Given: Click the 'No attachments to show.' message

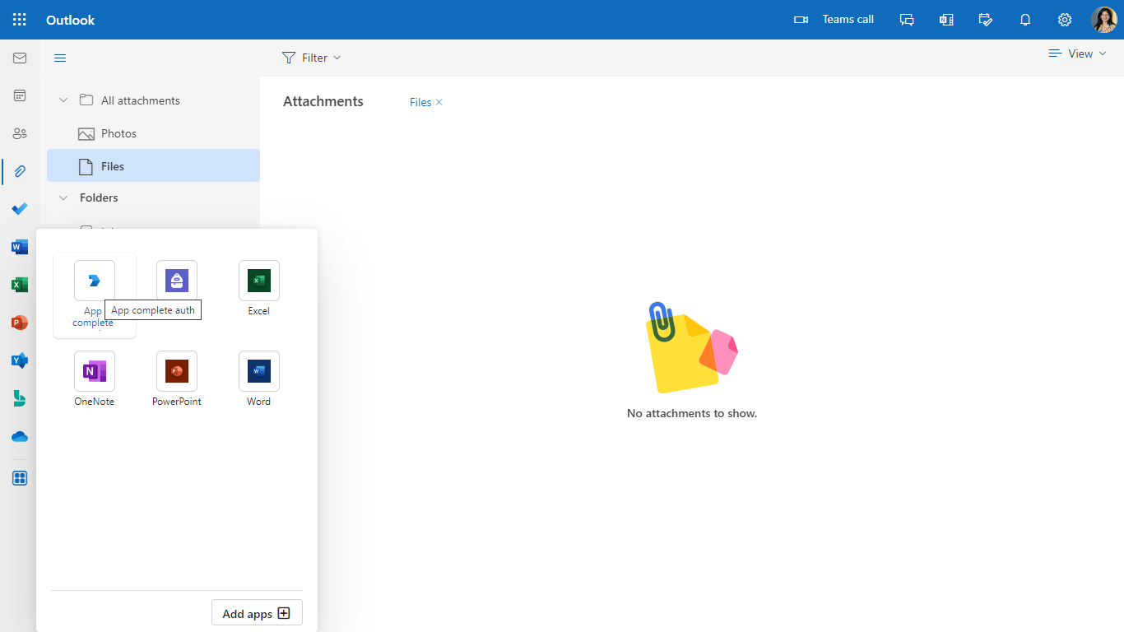Looking at the screenshot, I should pos(692,413).
